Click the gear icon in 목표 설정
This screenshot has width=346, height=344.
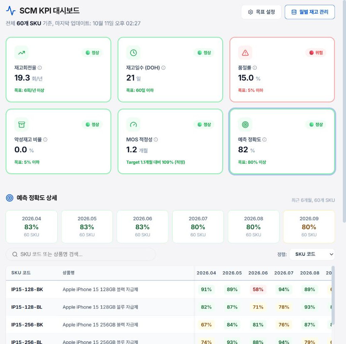click(251, 12)
